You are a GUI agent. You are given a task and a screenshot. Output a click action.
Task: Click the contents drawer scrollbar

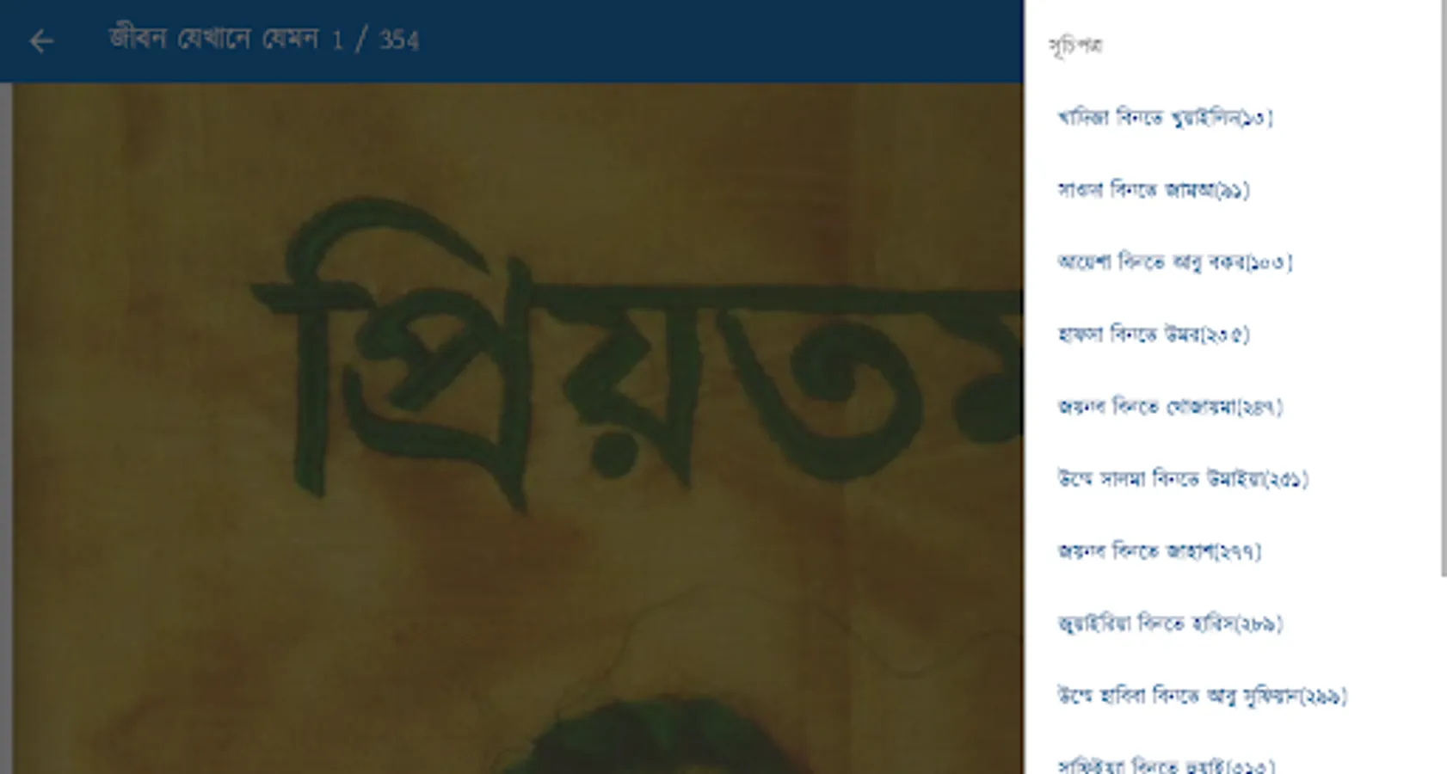[x=1443, y=288]
